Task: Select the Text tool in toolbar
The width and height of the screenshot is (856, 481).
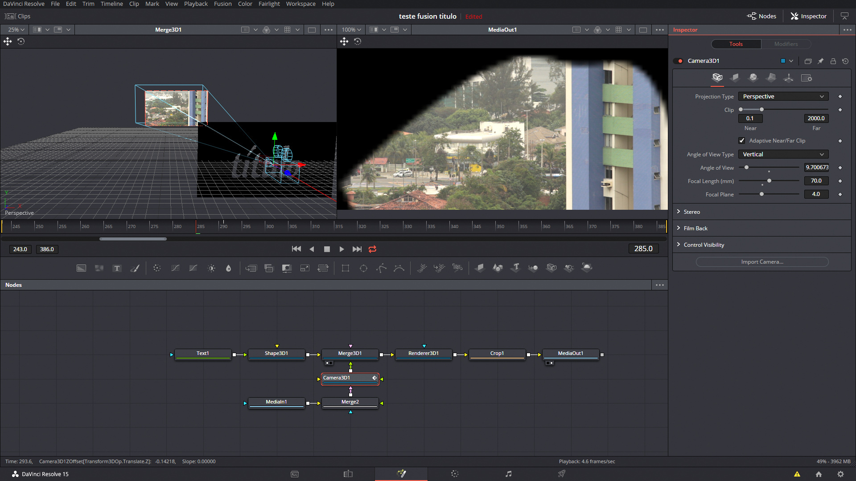Action: click(117, 268)
